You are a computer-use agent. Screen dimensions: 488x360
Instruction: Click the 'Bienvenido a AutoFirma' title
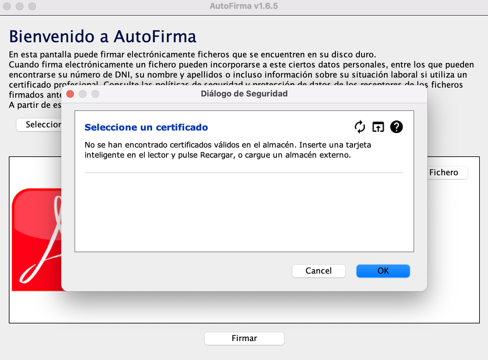[x=103, y=36]
